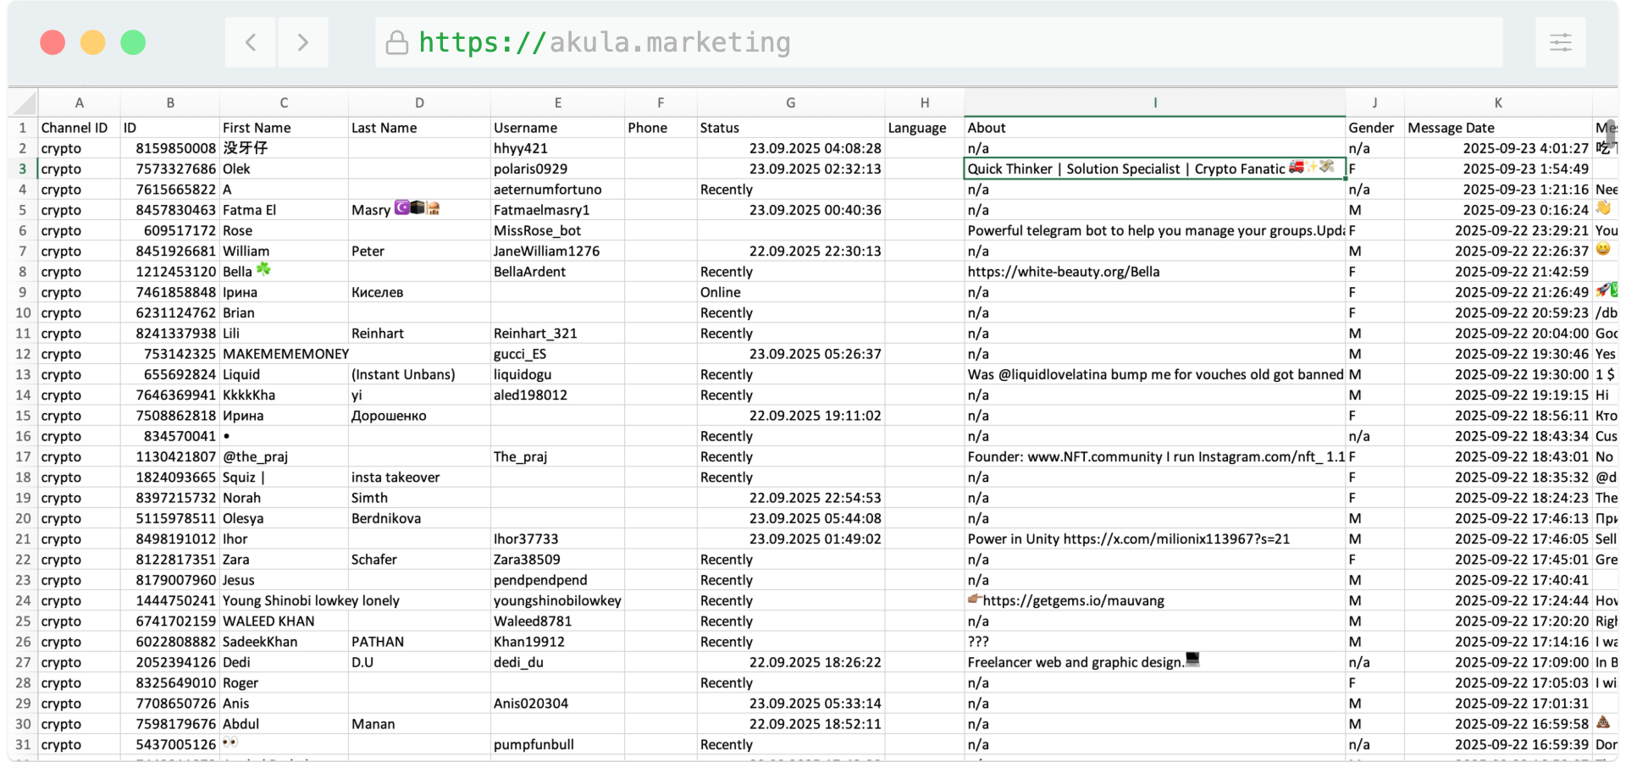Click the akula.marketing address bar
The width and height of the screenshot is (1626, 762).
(938, 42)
